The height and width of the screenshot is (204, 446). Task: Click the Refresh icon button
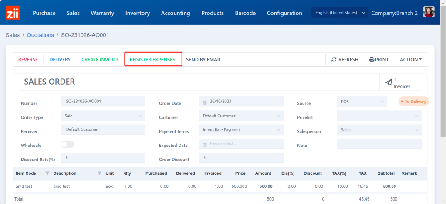(x=334, y=60)
